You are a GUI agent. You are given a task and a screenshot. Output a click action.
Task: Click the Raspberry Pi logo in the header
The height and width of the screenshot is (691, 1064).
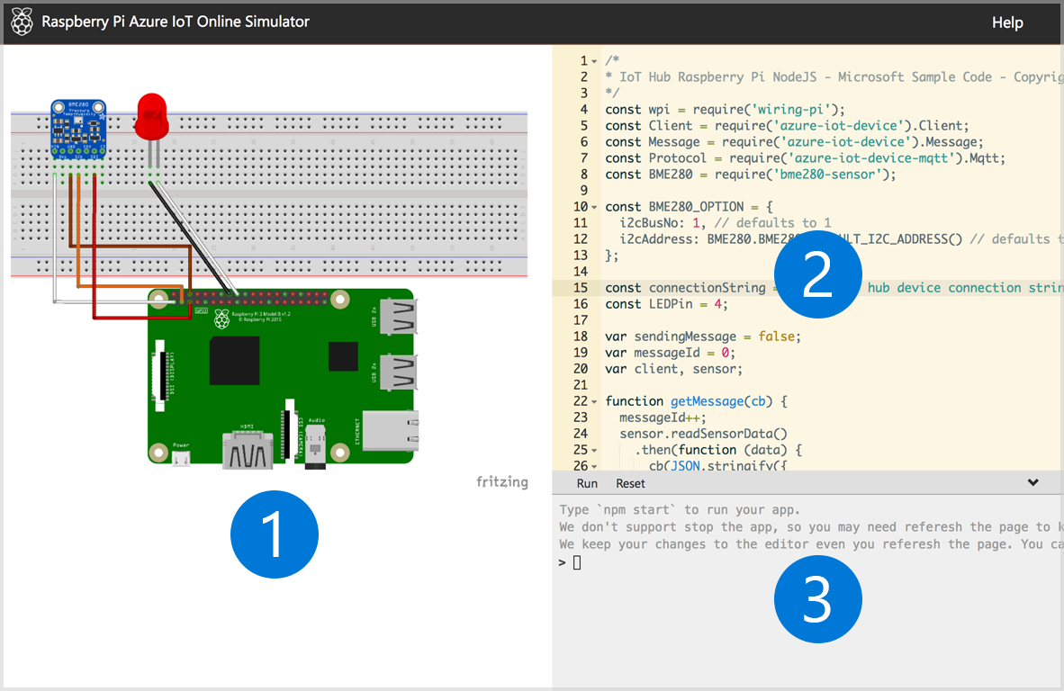pos(22,22)
